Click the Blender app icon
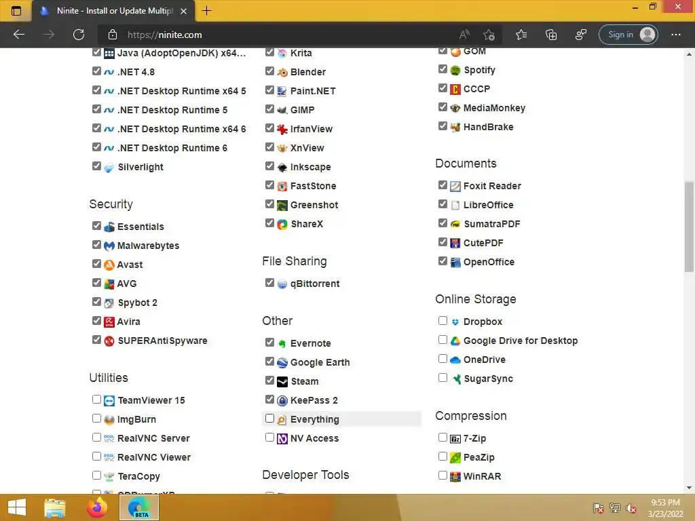The width and height of the screenshot is (695, 521). [282, 72]
